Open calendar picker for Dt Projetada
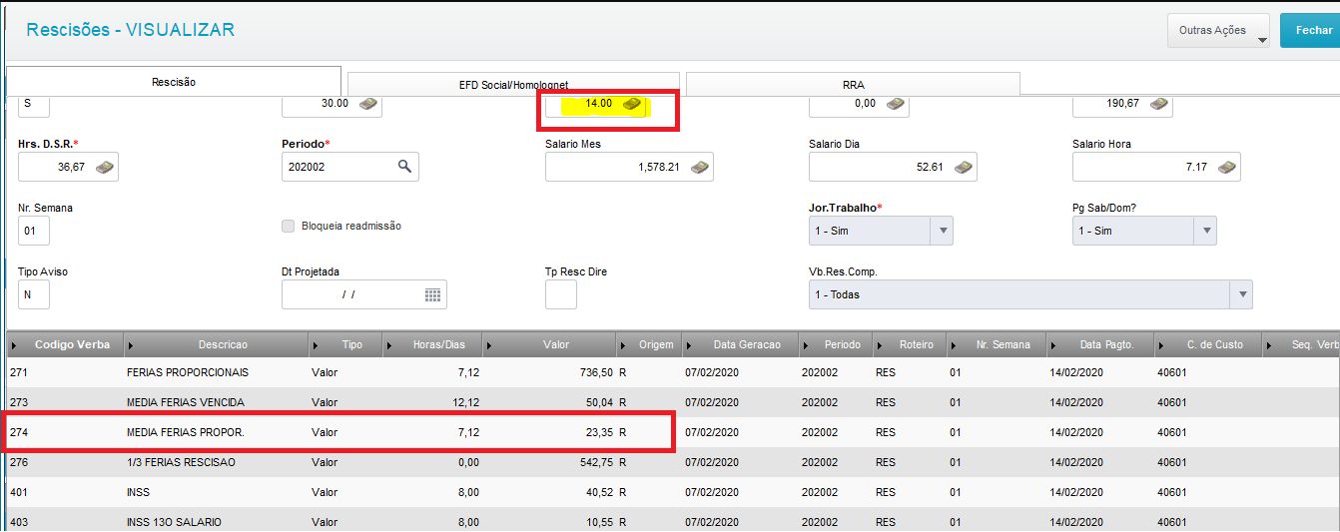 (432, 294)
